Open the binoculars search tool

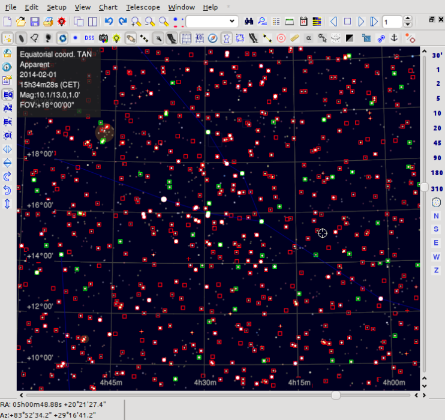click(x=249, y=22)
